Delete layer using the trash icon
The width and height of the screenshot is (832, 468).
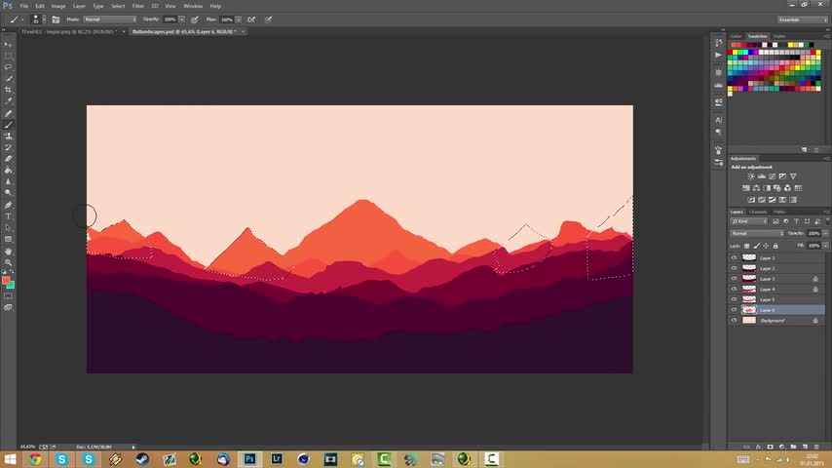[816, 448]
